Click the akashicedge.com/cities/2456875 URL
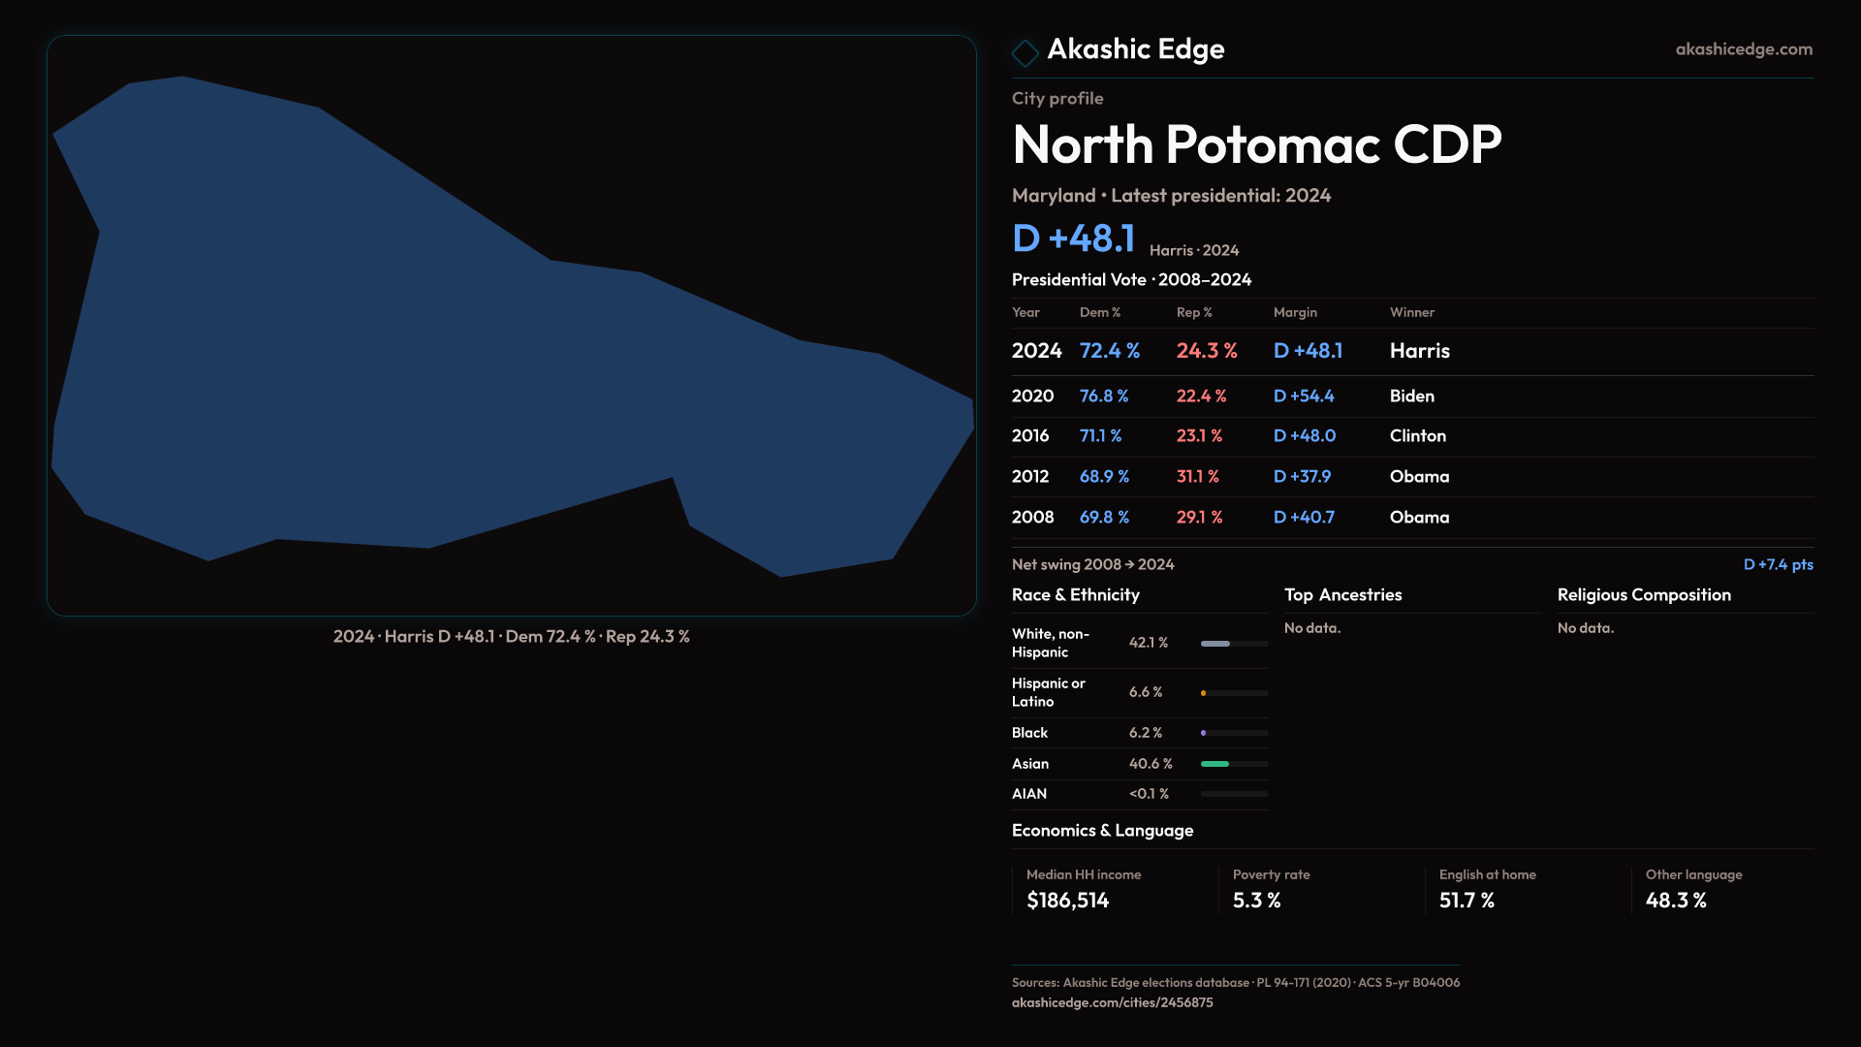1861x1047 pixels. coord(1112,1002)
